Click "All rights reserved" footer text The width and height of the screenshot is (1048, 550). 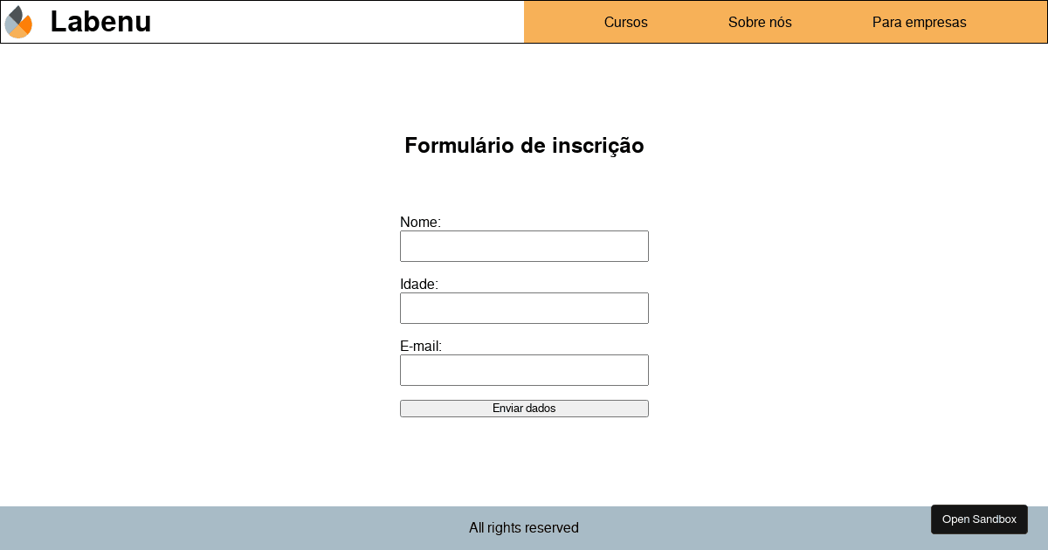[x=524, y=528]
